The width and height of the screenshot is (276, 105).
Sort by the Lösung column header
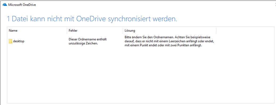(x=169, y=31)
